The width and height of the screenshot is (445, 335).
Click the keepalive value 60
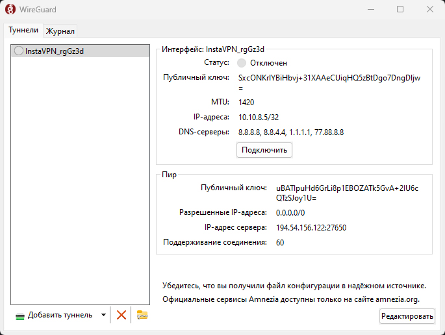[280, 243]
